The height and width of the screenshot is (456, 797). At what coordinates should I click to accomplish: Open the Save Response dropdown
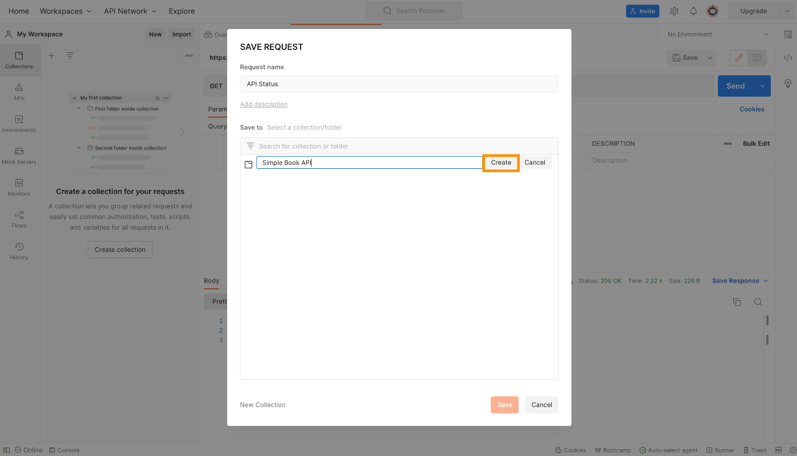pos(740,280)
